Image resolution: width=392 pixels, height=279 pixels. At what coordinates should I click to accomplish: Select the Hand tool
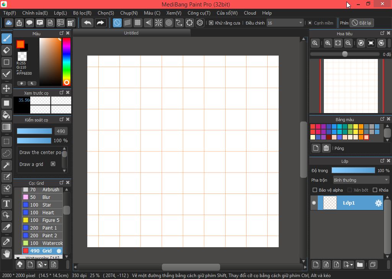point(7,253)
